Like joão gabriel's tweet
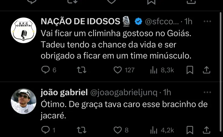 118,130
